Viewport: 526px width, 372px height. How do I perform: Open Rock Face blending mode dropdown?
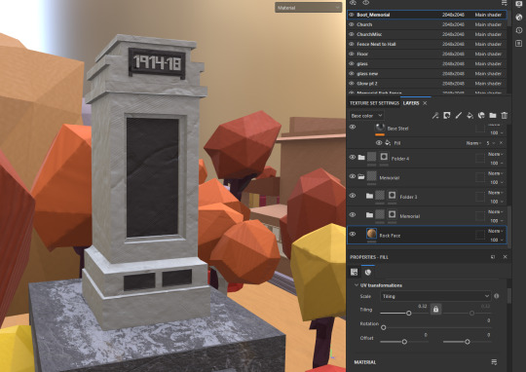pos(496,231)
